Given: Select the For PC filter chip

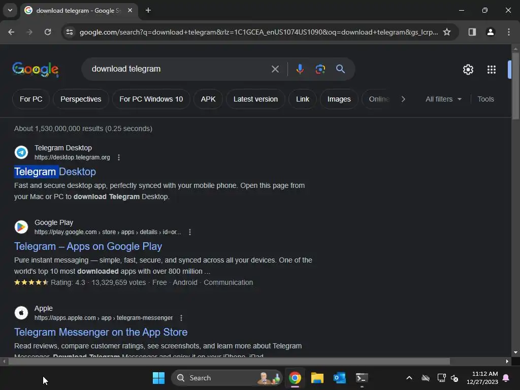Looking at the screenshot, I should (31, 99).
